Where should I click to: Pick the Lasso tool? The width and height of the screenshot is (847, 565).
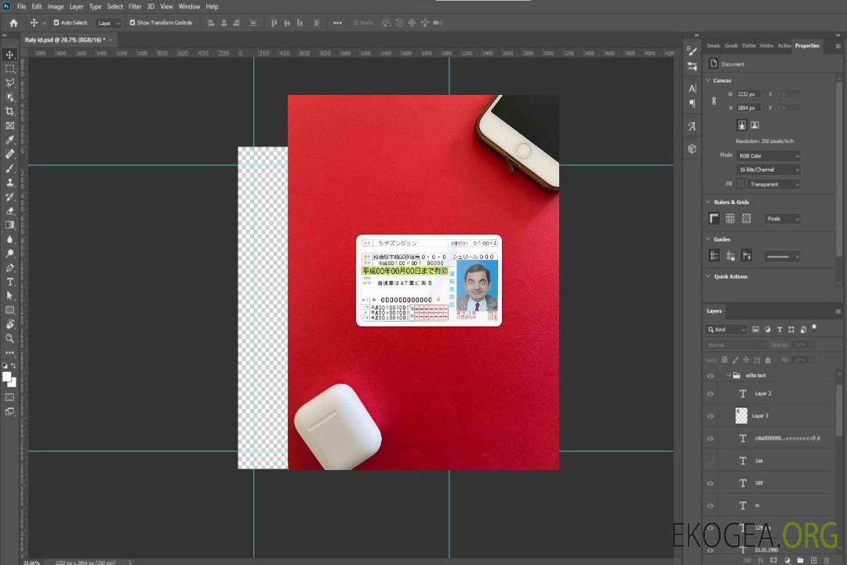(10, 82)
